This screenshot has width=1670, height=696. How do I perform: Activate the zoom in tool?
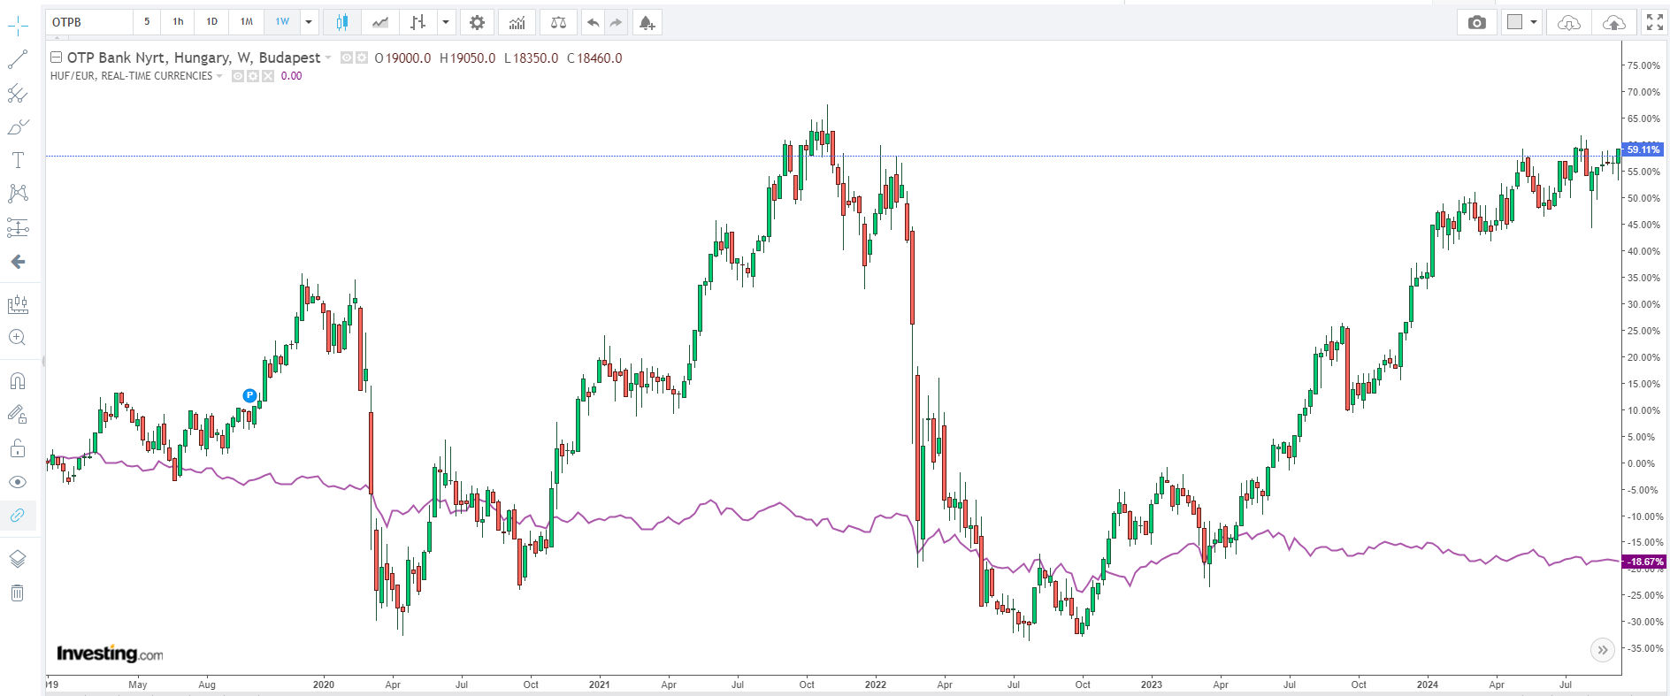click(x=18, y=338)
